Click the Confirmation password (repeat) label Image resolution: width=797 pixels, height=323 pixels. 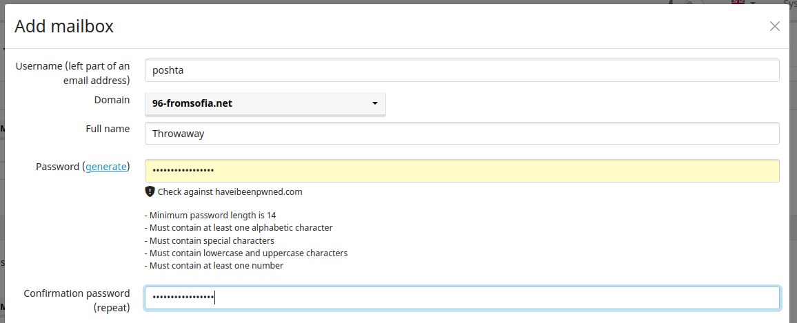click(77, 300)
